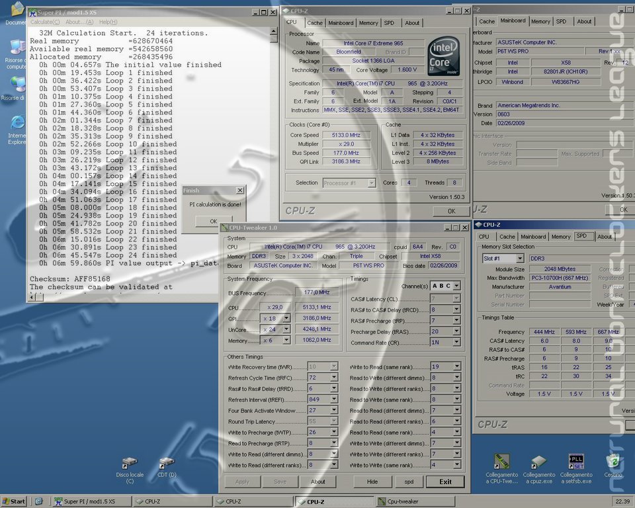Click the Internet Explorer quick launch icon

(x=38, y=501)
